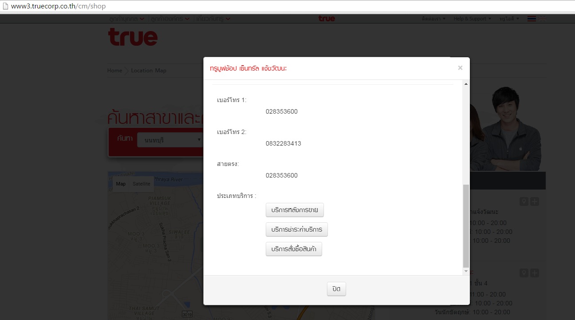575x320 pixels.
Task: Click map pin icon for the ชั้น 4 branch
Action: pos(524,273)
